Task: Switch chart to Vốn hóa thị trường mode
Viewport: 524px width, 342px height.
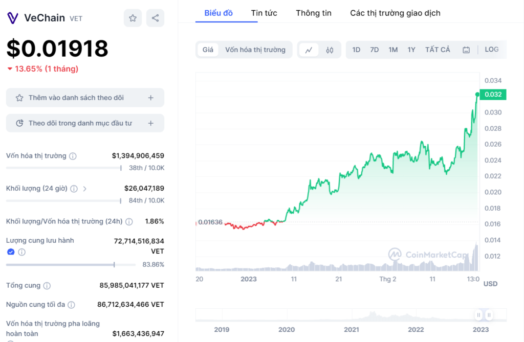Action: tap(255, 50)
